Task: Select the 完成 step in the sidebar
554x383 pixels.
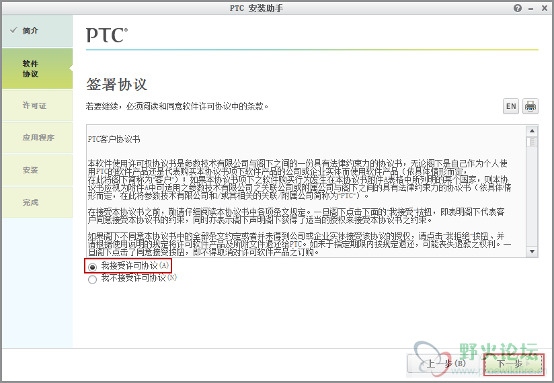Action: coord(37,202)
